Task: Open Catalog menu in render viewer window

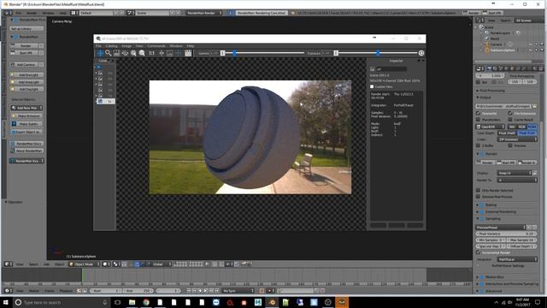Action: [111, 45]
